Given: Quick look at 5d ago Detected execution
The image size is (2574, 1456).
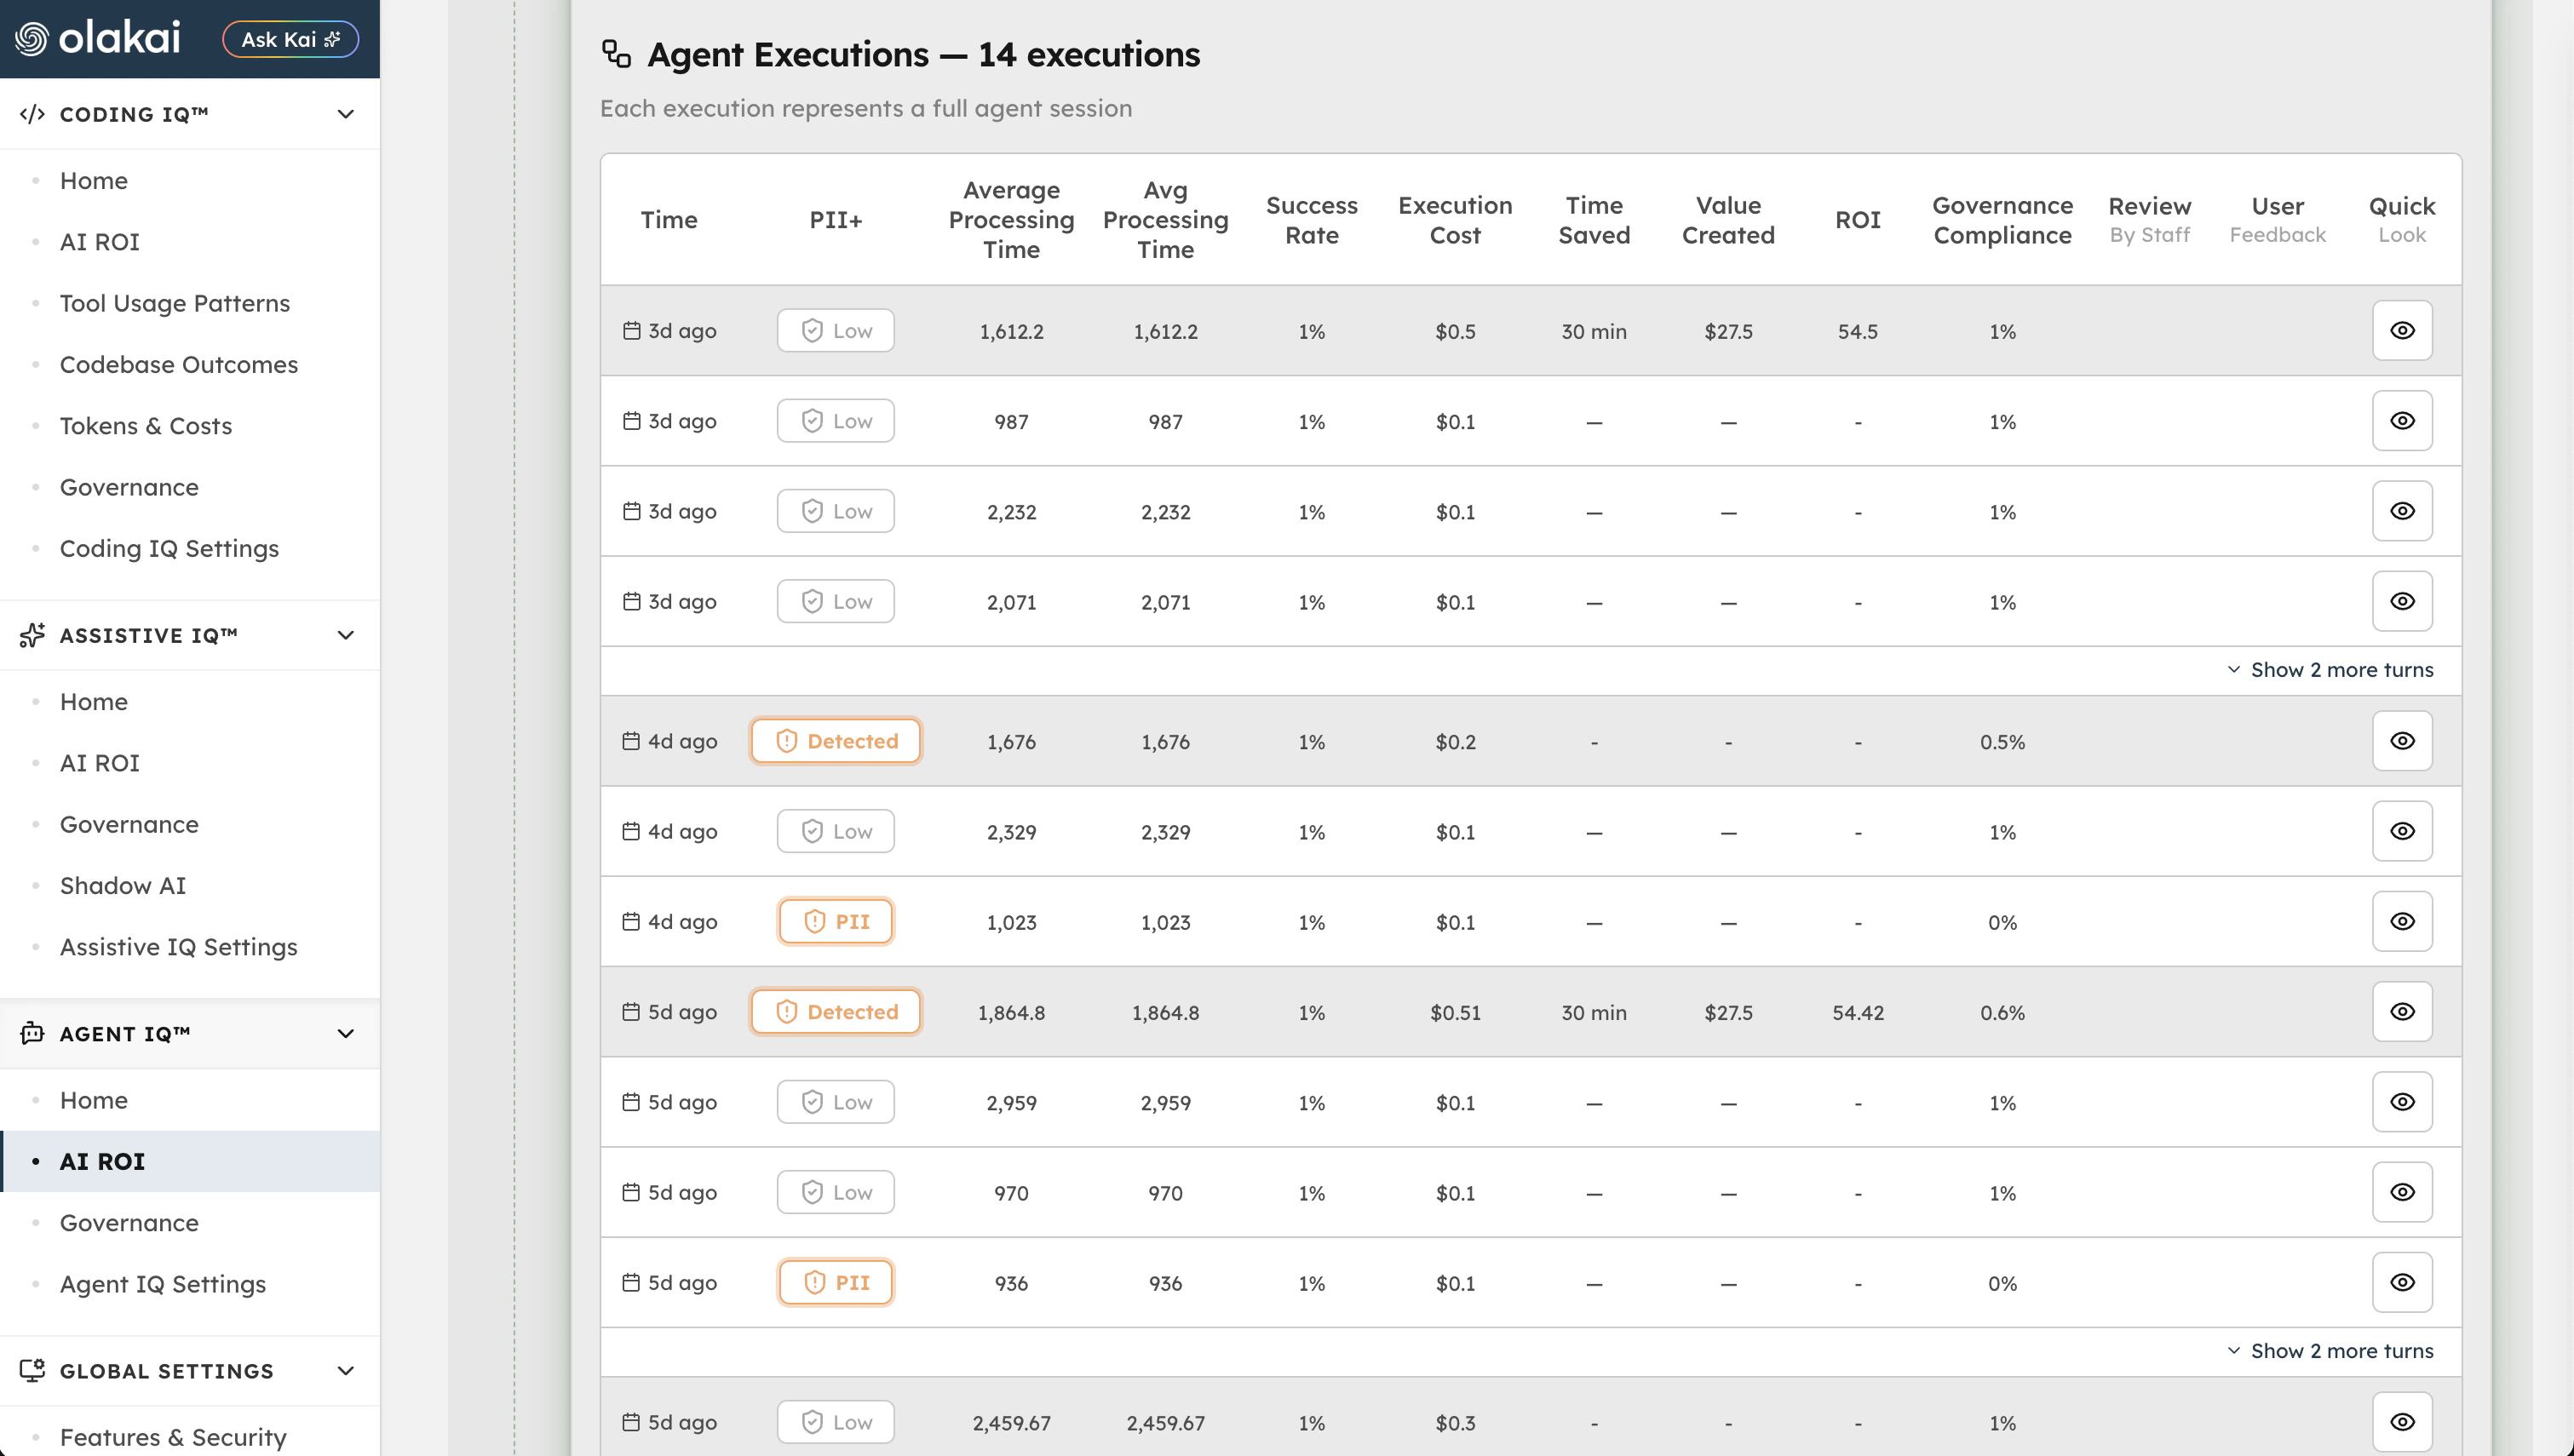Looking at the screenshot, I should pyautogui.click(x=2402, y=1012).
